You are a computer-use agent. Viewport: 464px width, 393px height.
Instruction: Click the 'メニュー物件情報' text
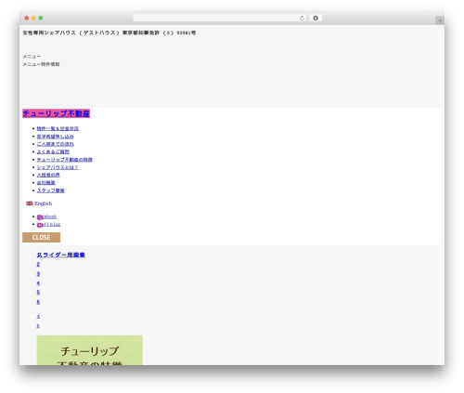pos(41,64)
